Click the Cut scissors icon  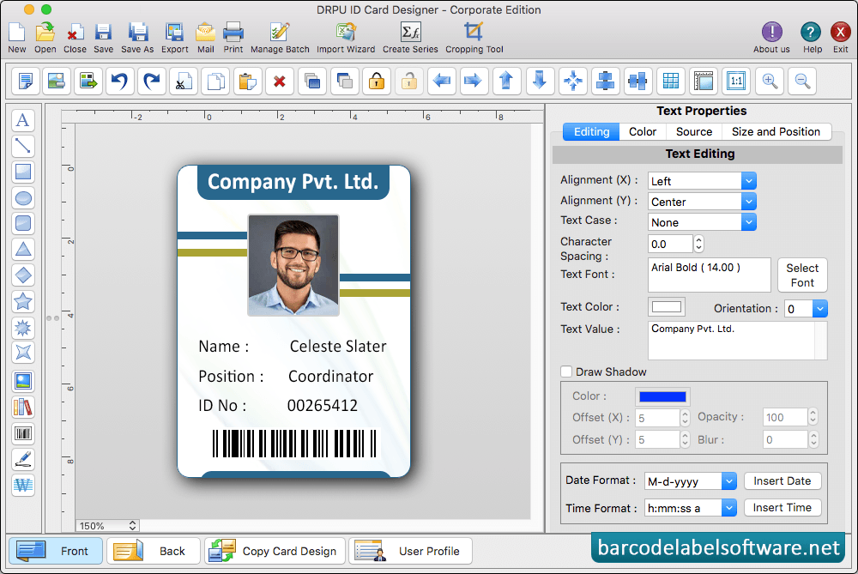[184, 82]
